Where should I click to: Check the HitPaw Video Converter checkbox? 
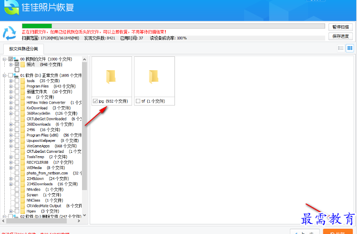pos(17,103)
